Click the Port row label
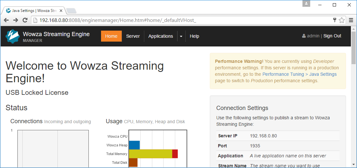 pos(222,146)
